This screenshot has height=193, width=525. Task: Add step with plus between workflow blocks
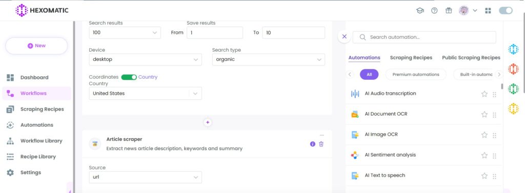(208, 122)
